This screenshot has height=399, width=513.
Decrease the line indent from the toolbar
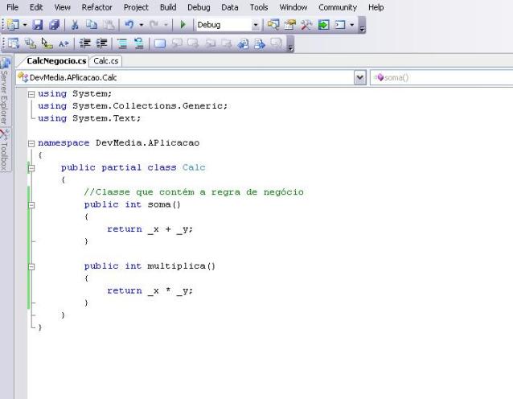(x=85, y=43)
